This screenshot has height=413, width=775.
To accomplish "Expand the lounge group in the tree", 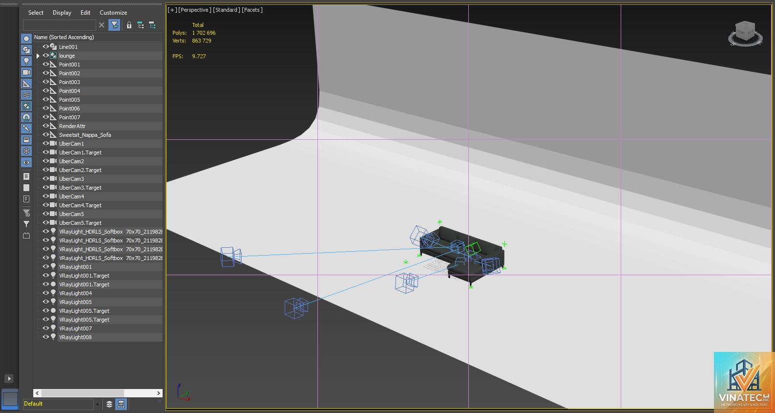I will coord(38,56).
